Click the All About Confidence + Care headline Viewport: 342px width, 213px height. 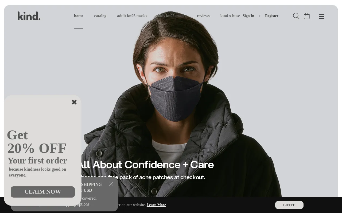[146, 165]
